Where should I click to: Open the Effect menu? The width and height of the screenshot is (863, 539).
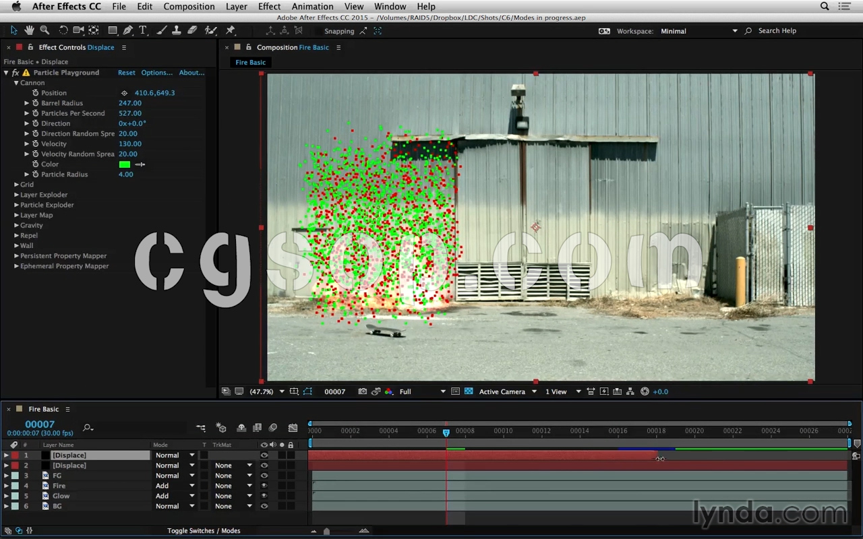pos(269,7)
